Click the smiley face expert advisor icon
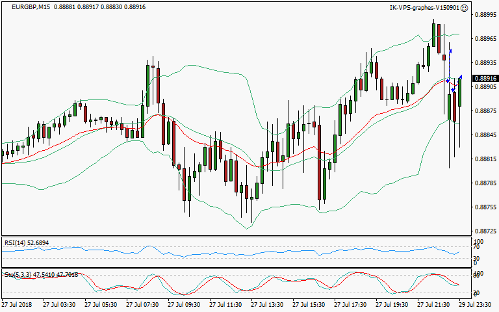 click(x=465, y=8)
